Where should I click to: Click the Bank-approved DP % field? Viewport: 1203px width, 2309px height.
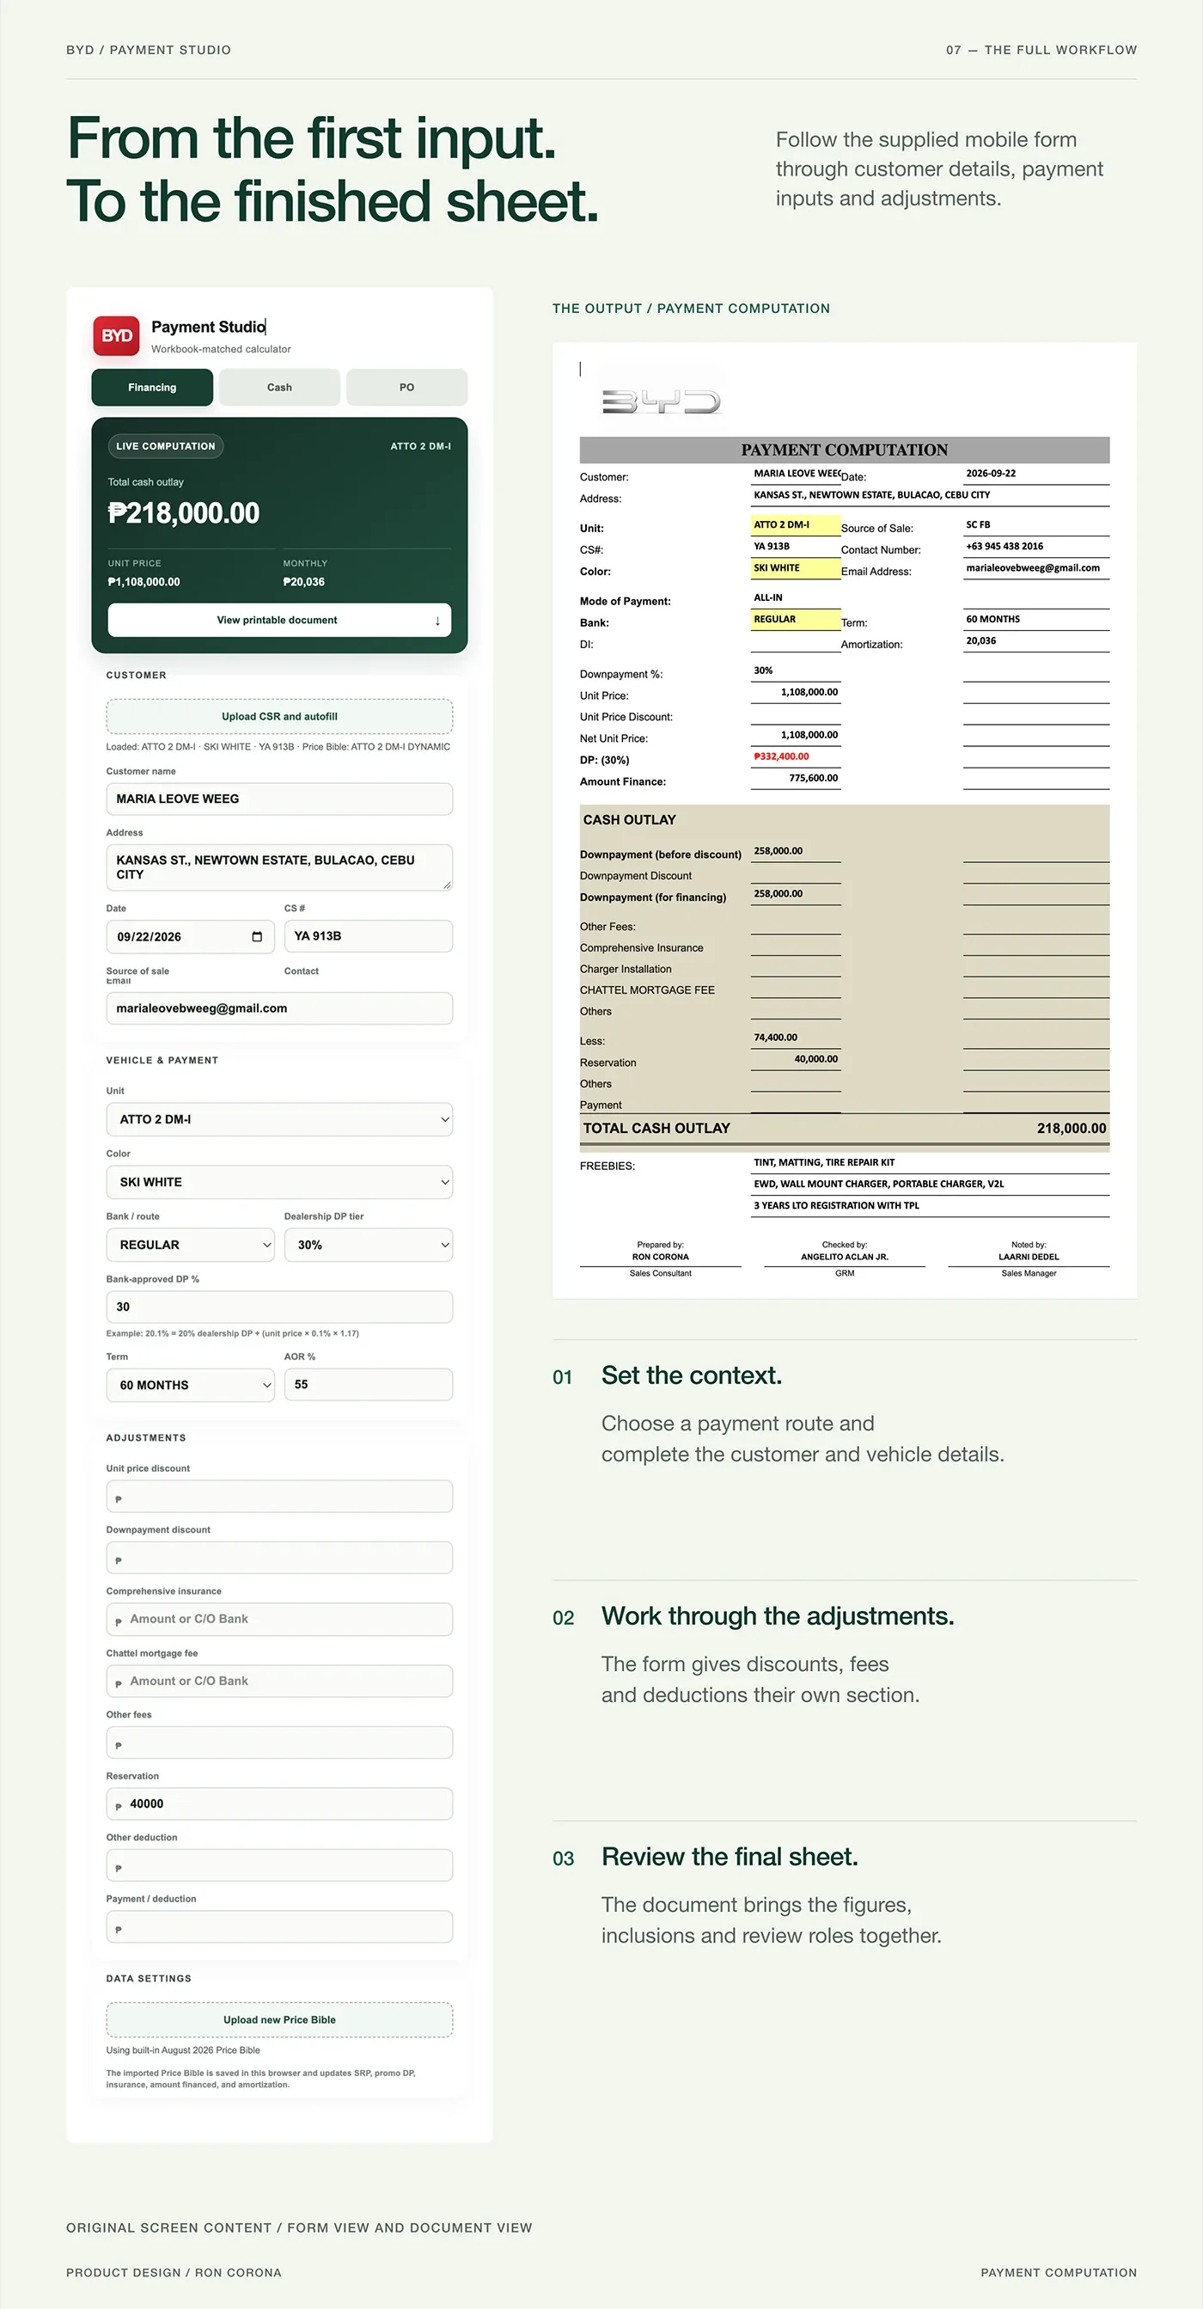pyautogui.click(x=279, y=1307)
